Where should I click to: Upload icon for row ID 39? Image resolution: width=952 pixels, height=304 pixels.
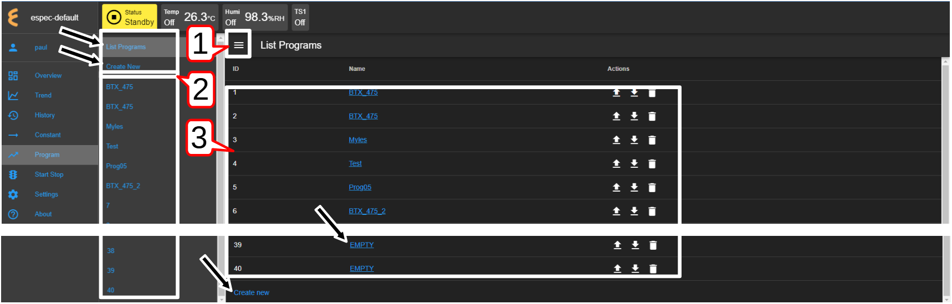pos(617,245)
